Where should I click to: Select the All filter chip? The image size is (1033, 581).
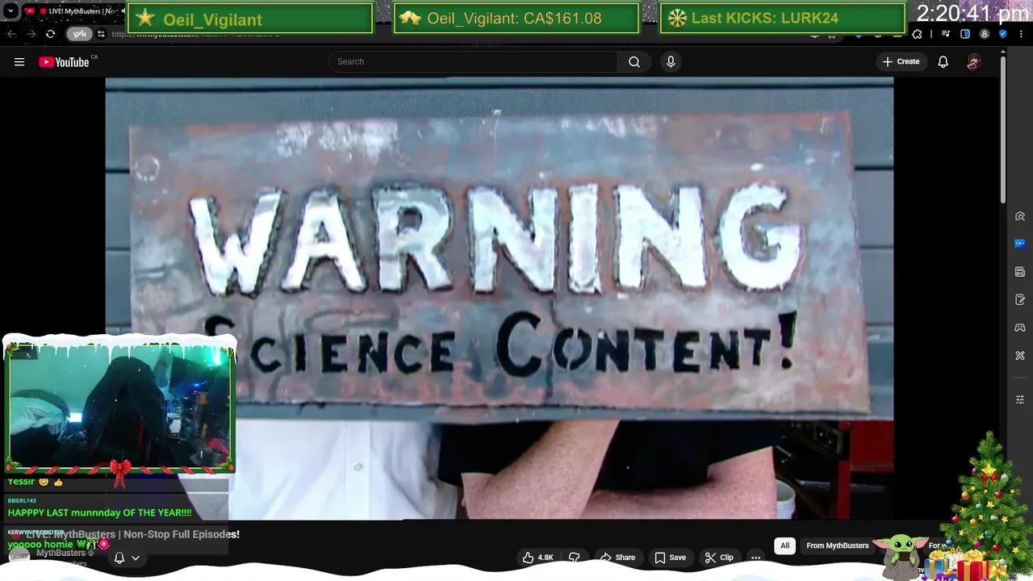tap(784, 545)
